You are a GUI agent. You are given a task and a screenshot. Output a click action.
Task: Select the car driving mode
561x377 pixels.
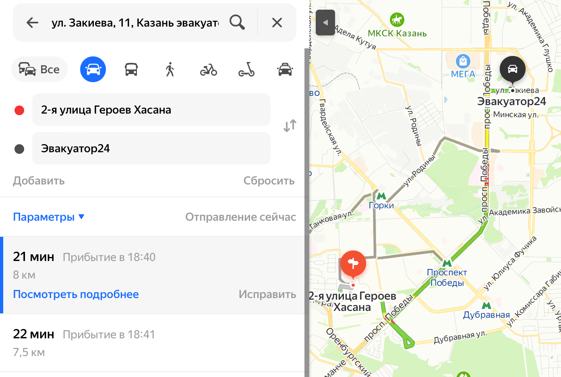pos(93,69)
